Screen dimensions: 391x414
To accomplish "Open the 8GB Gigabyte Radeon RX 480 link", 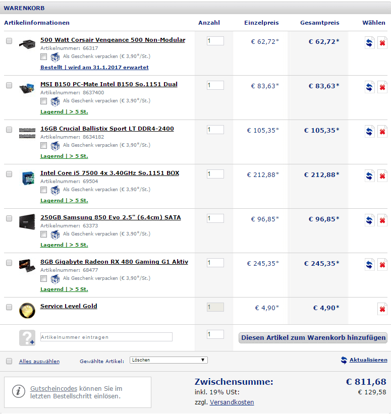I will point(114,262).
